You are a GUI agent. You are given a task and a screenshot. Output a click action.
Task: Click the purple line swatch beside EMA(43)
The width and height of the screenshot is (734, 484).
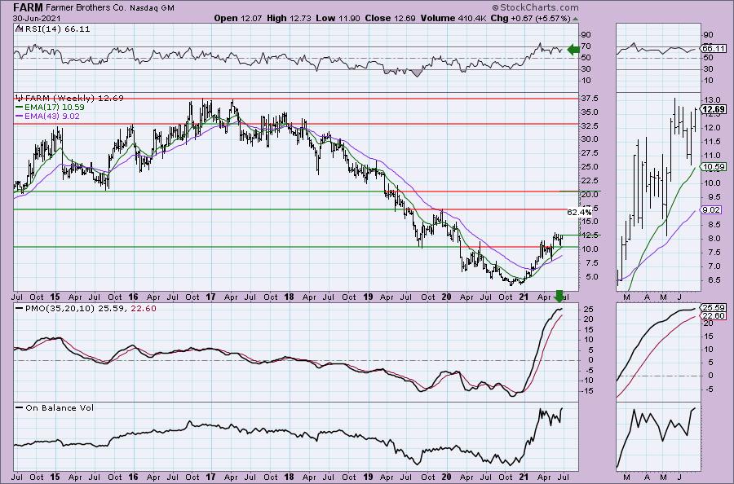20,116
